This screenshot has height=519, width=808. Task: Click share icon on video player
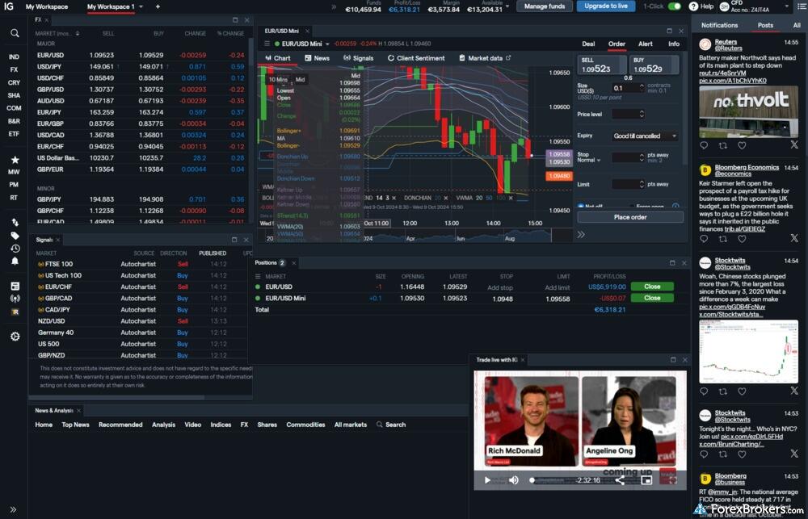pos(620,479)
